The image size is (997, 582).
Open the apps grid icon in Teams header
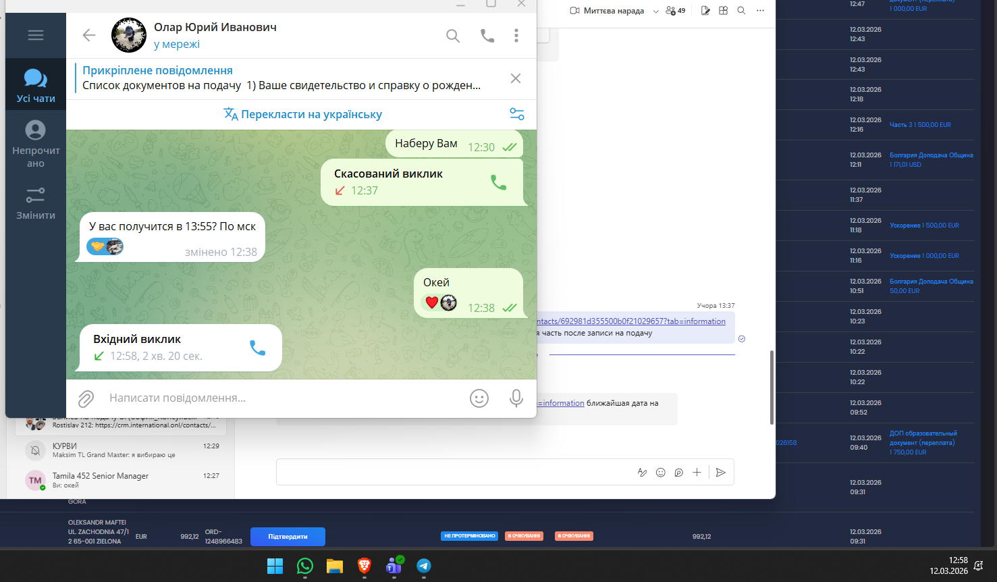click(723, 11)
